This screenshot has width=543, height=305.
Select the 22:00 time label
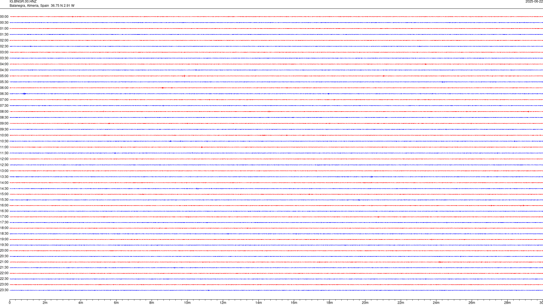point(4,273)
